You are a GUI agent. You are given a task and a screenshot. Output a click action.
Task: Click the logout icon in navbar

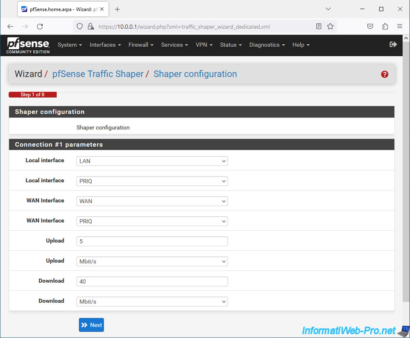[x=393, y=45]
